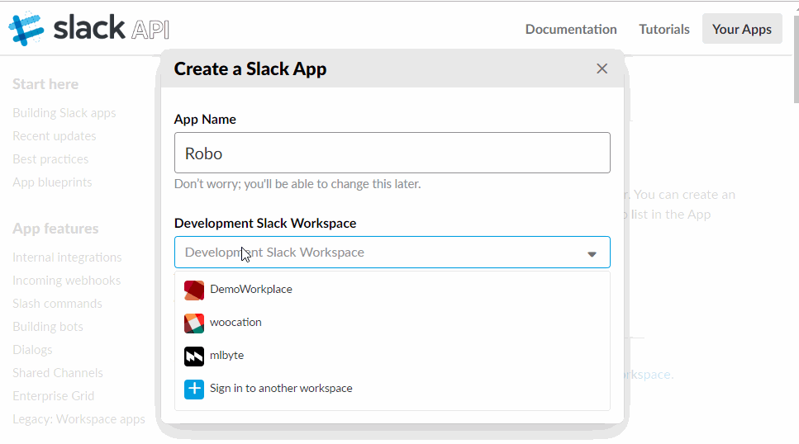Viewport: 799px width, 444px height.
Task: Click the Slack API logo
Action: point(88,29)
